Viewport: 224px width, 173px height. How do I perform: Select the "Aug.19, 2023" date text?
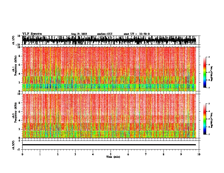coord(79,34)
